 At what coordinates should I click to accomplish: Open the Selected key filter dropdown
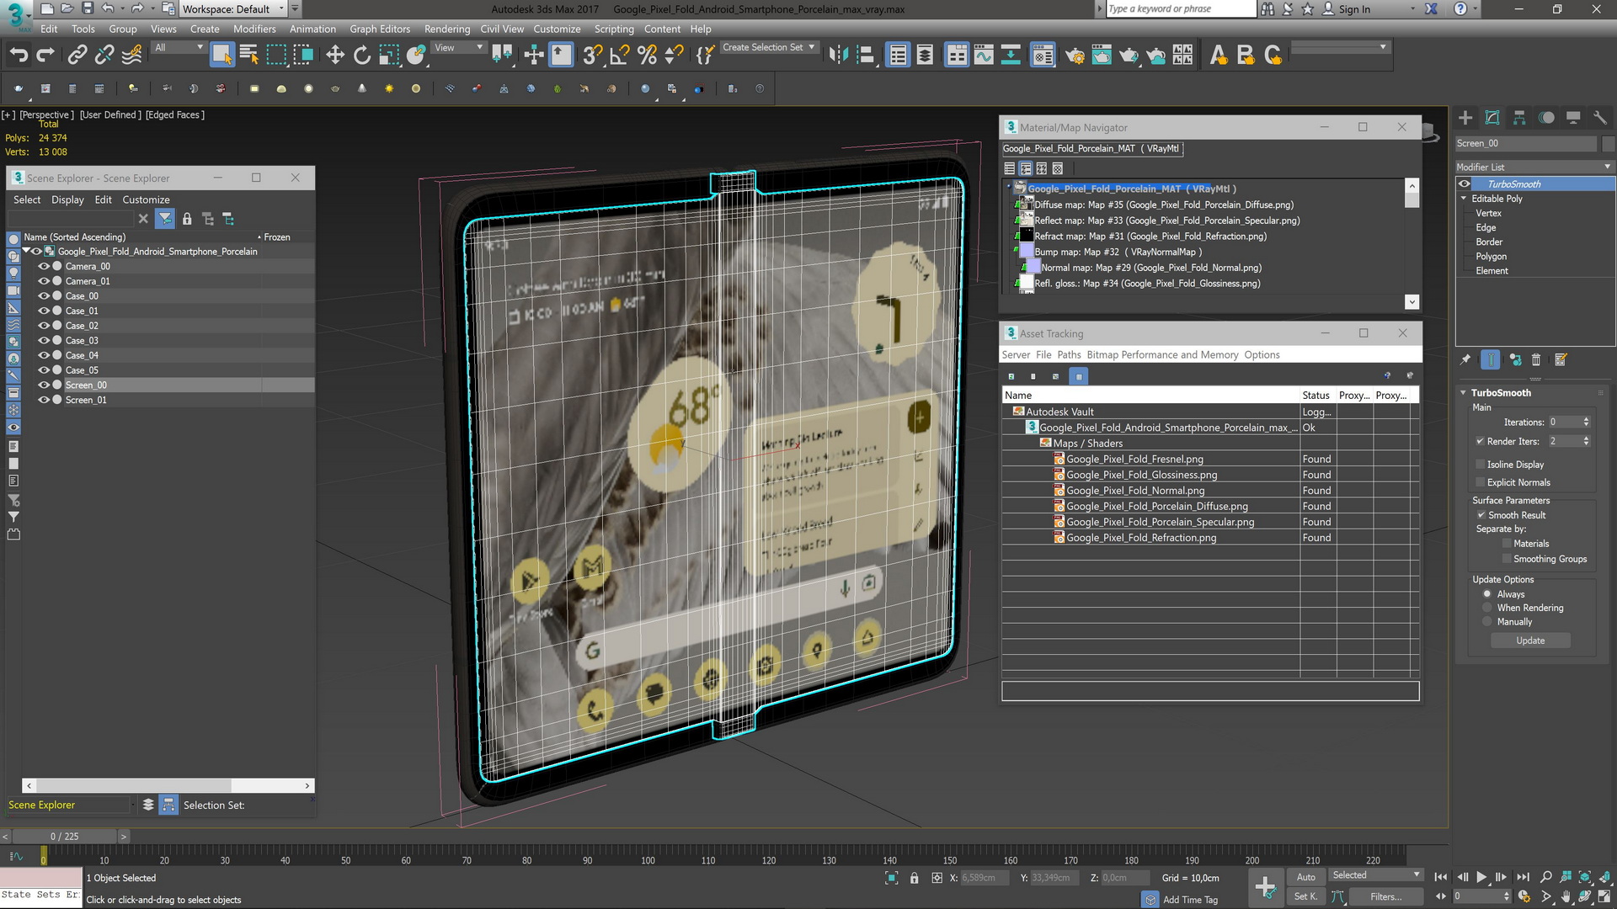(1376, 875)
